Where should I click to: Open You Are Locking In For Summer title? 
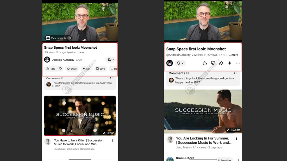203,140
